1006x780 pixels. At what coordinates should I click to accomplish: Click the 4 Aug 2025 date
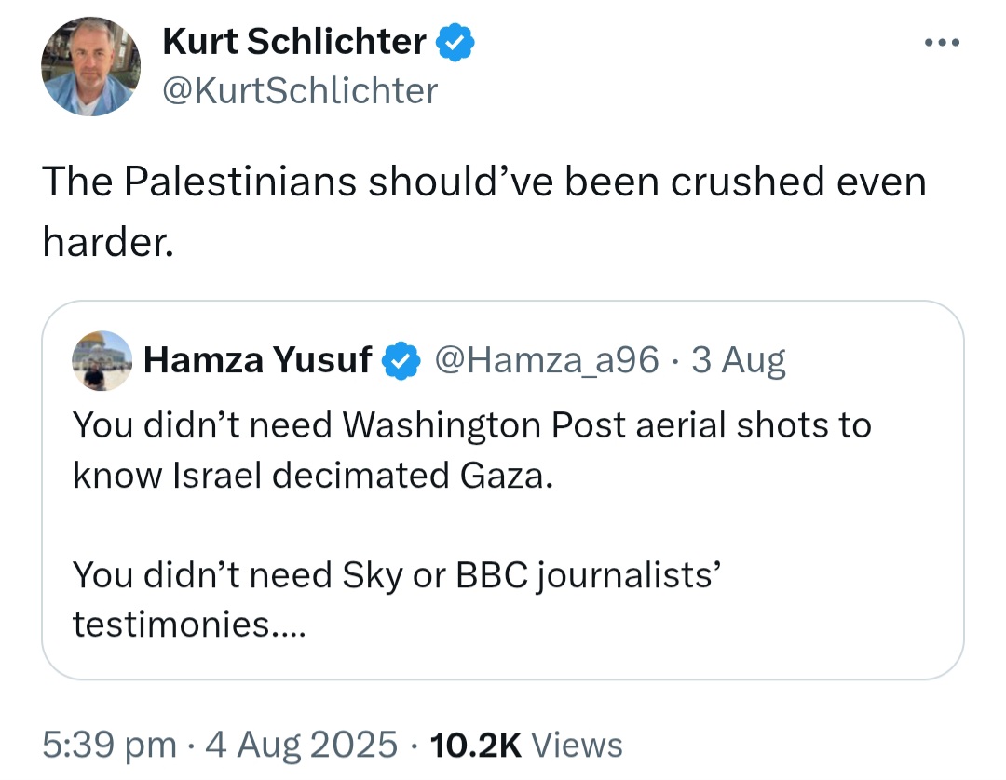[x=301, y=745]
